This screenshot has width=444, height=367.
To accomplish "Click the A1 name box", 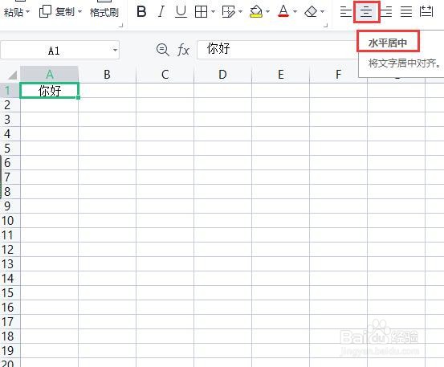I will [54, 51].
